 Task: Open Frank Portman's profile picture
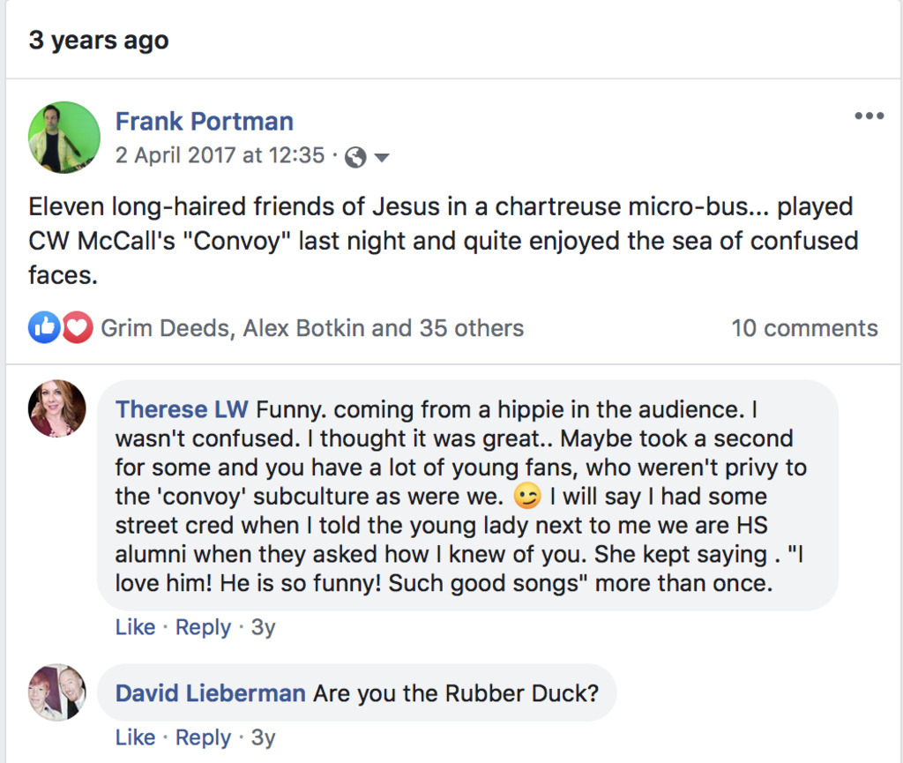pos(63,137)
